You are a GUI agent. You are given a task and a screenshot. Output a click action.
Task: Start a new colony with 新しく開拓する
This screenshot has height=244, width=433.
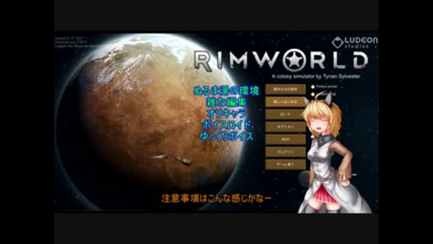coord(286,102)
